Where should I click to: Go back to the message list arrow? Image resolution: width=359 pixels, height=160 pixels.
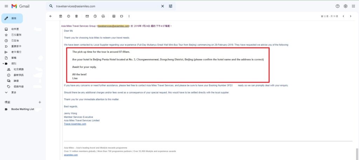tap(50, 16)
